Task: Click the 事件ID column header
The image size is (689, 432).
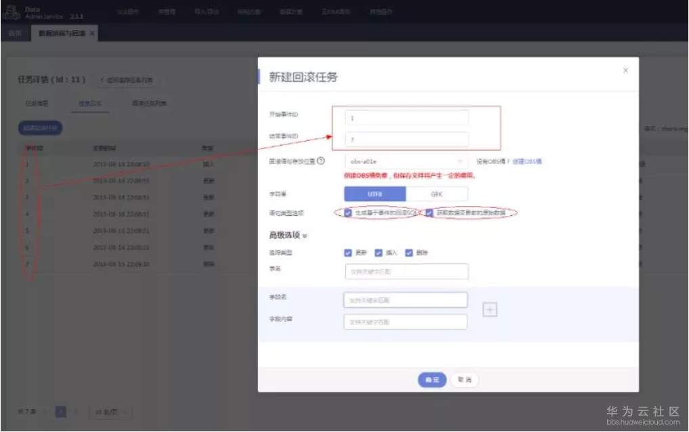Action: click(x=34, y=148)
